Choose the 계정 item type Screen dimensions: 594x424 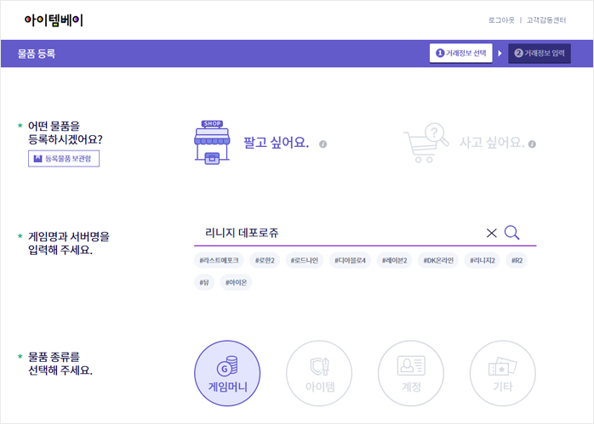click(x=411, y=373)
